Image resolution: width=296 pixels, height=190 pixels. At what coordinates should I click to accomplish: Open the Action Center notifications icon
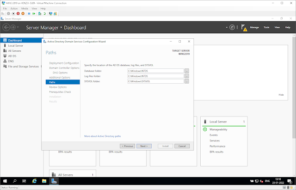pos(290,181)
